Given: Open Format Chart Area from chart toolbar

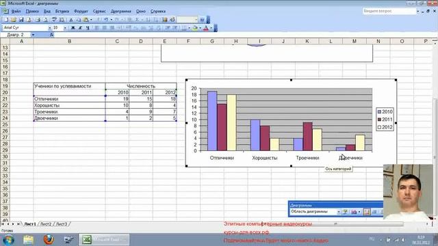Looking at the screenshot, I should (345, 212).
